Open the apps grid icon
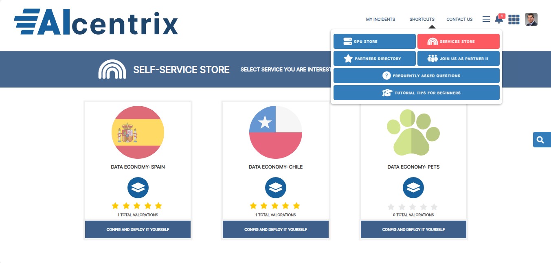The image size is (551, 263). click(x=514, y=20)
